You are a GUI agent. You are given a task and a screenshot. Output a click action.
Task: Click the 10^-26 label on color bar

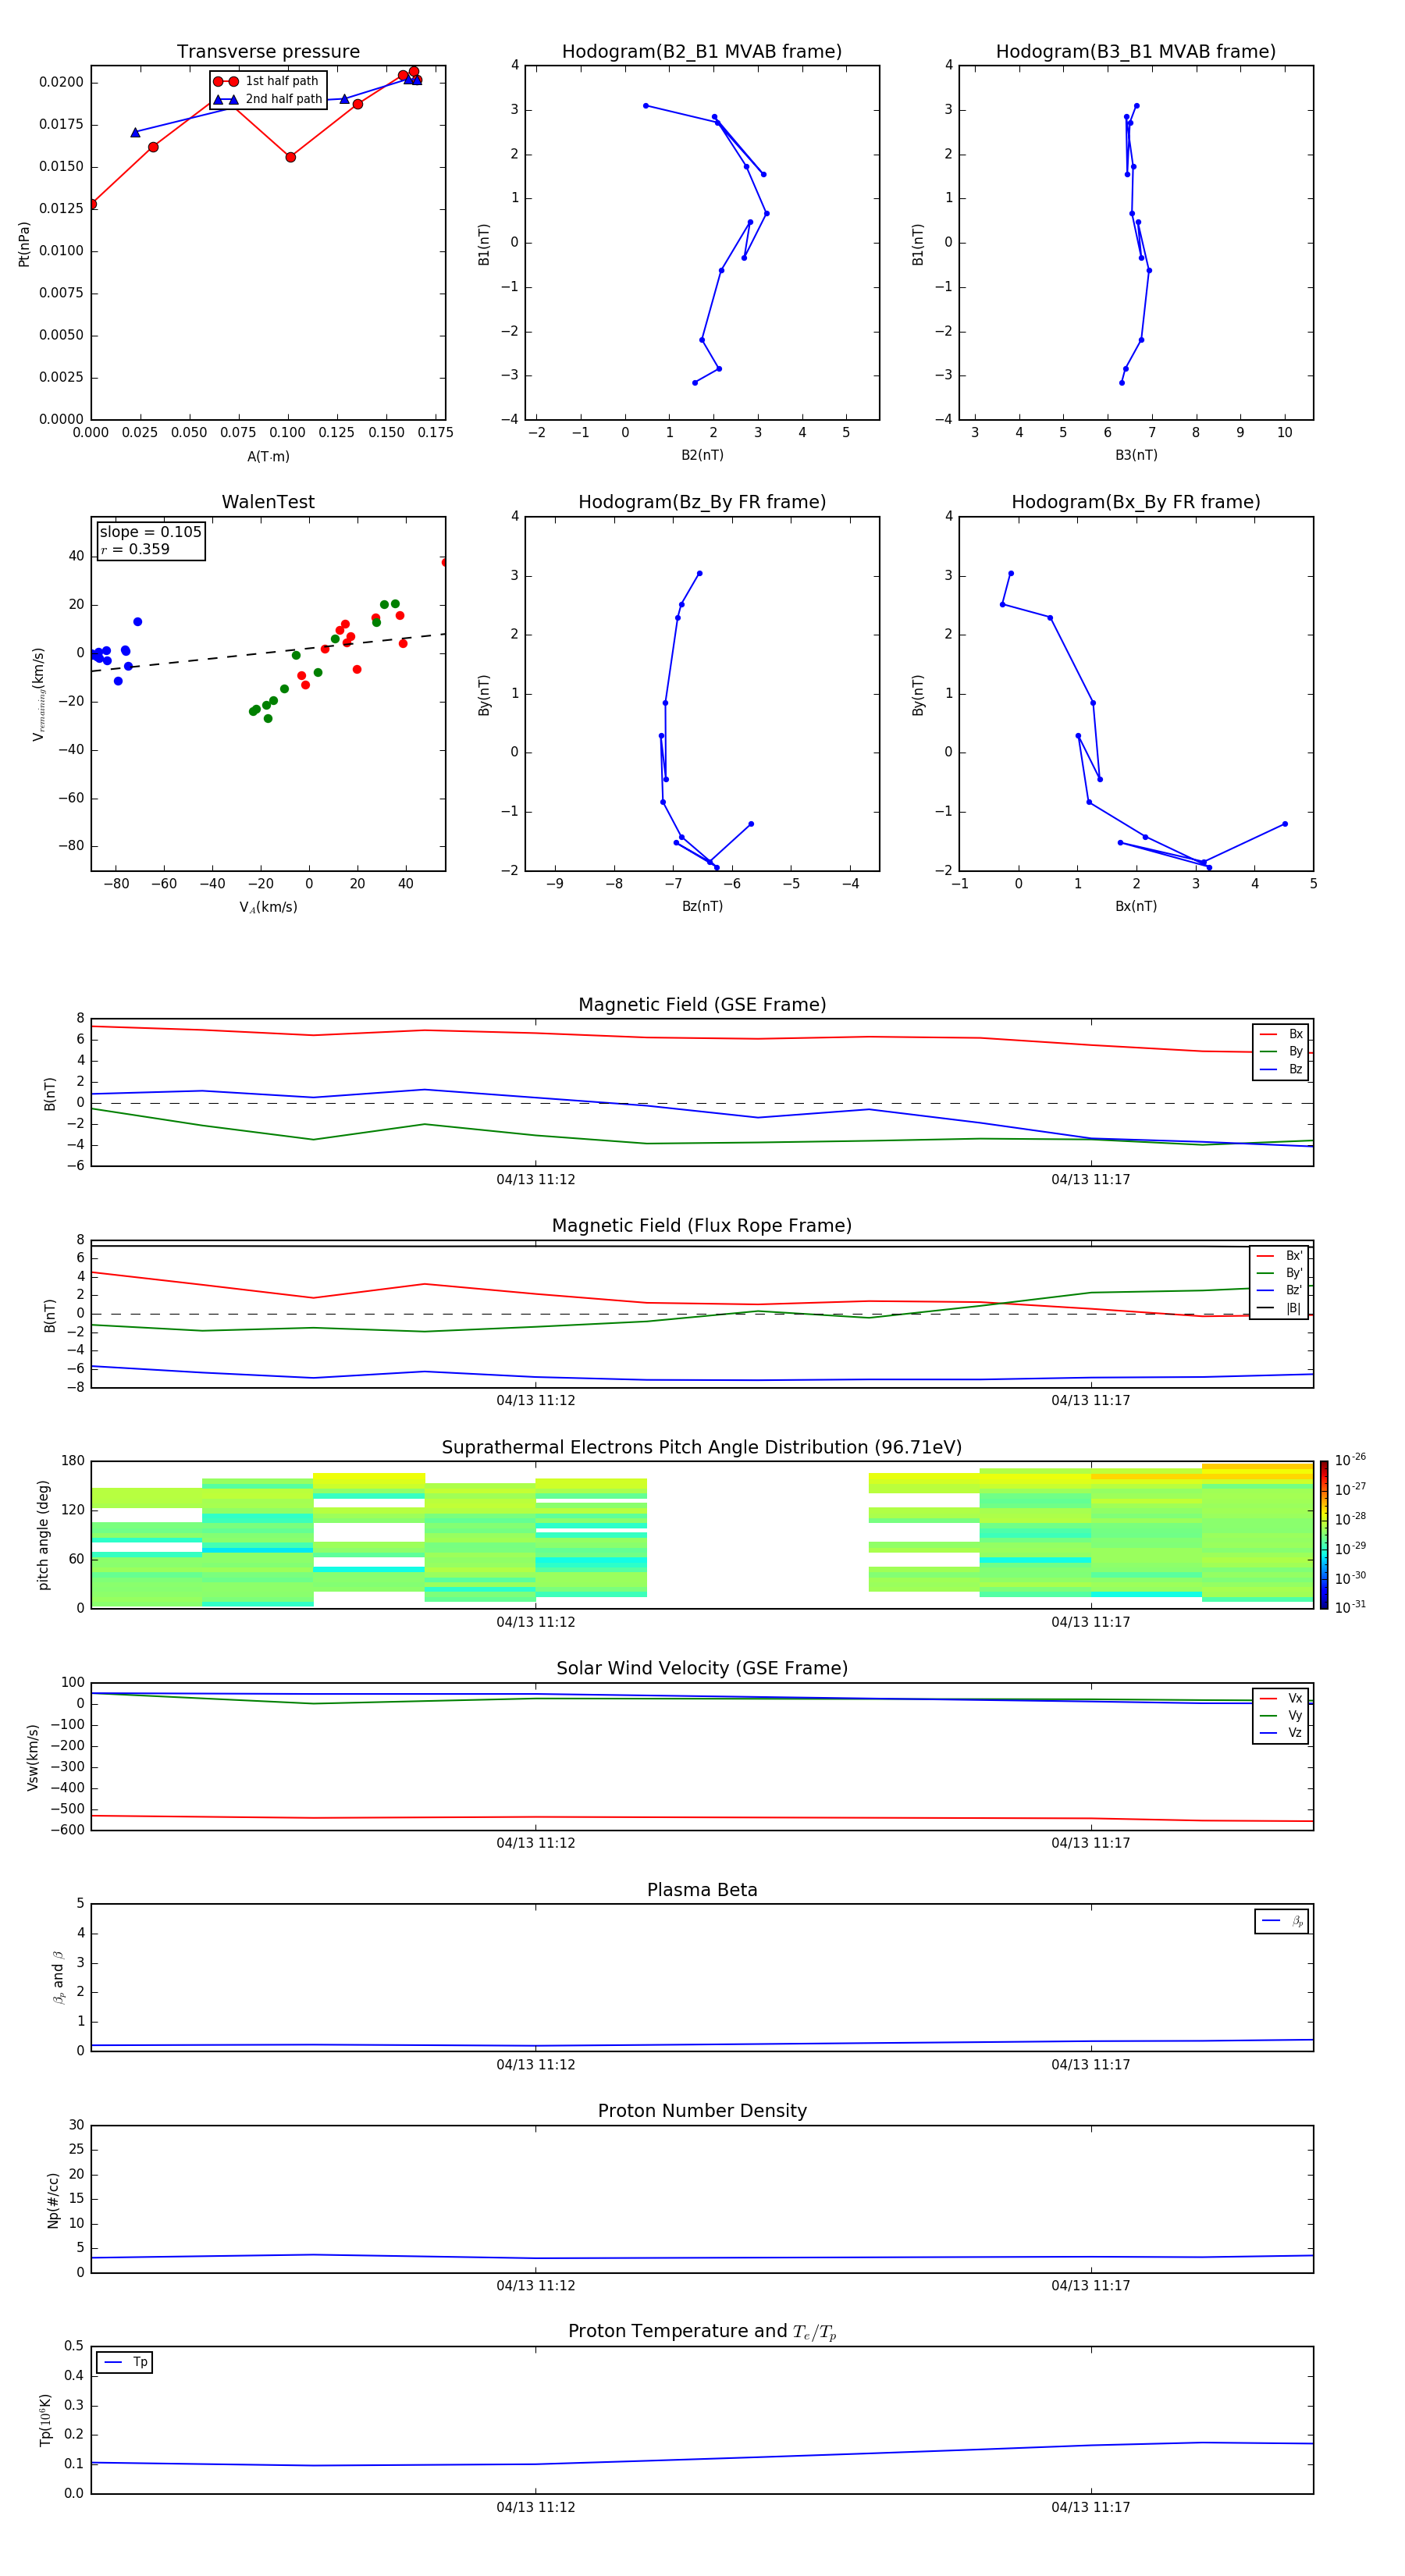[1350, 1459]
